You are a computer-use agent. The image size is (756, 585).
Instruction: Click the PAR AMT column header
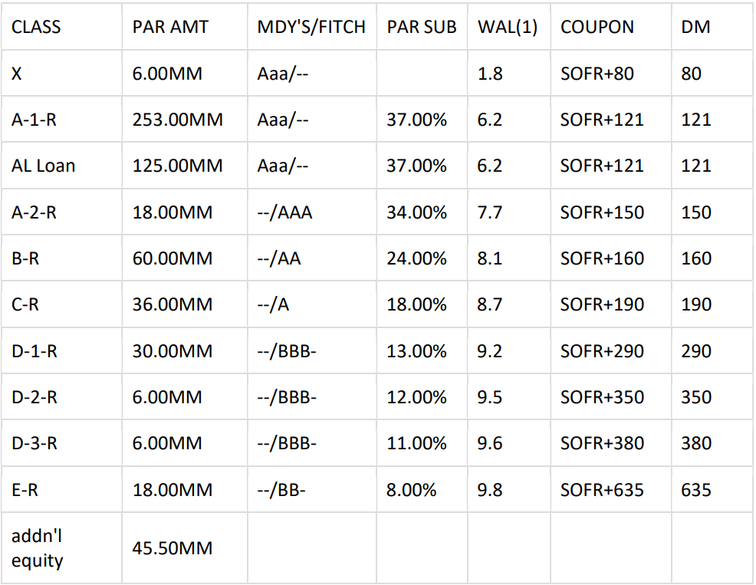(169, 28)
